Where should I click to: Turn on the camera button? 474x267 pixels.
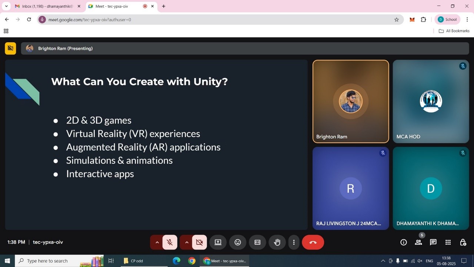click(x=199, y=242)
